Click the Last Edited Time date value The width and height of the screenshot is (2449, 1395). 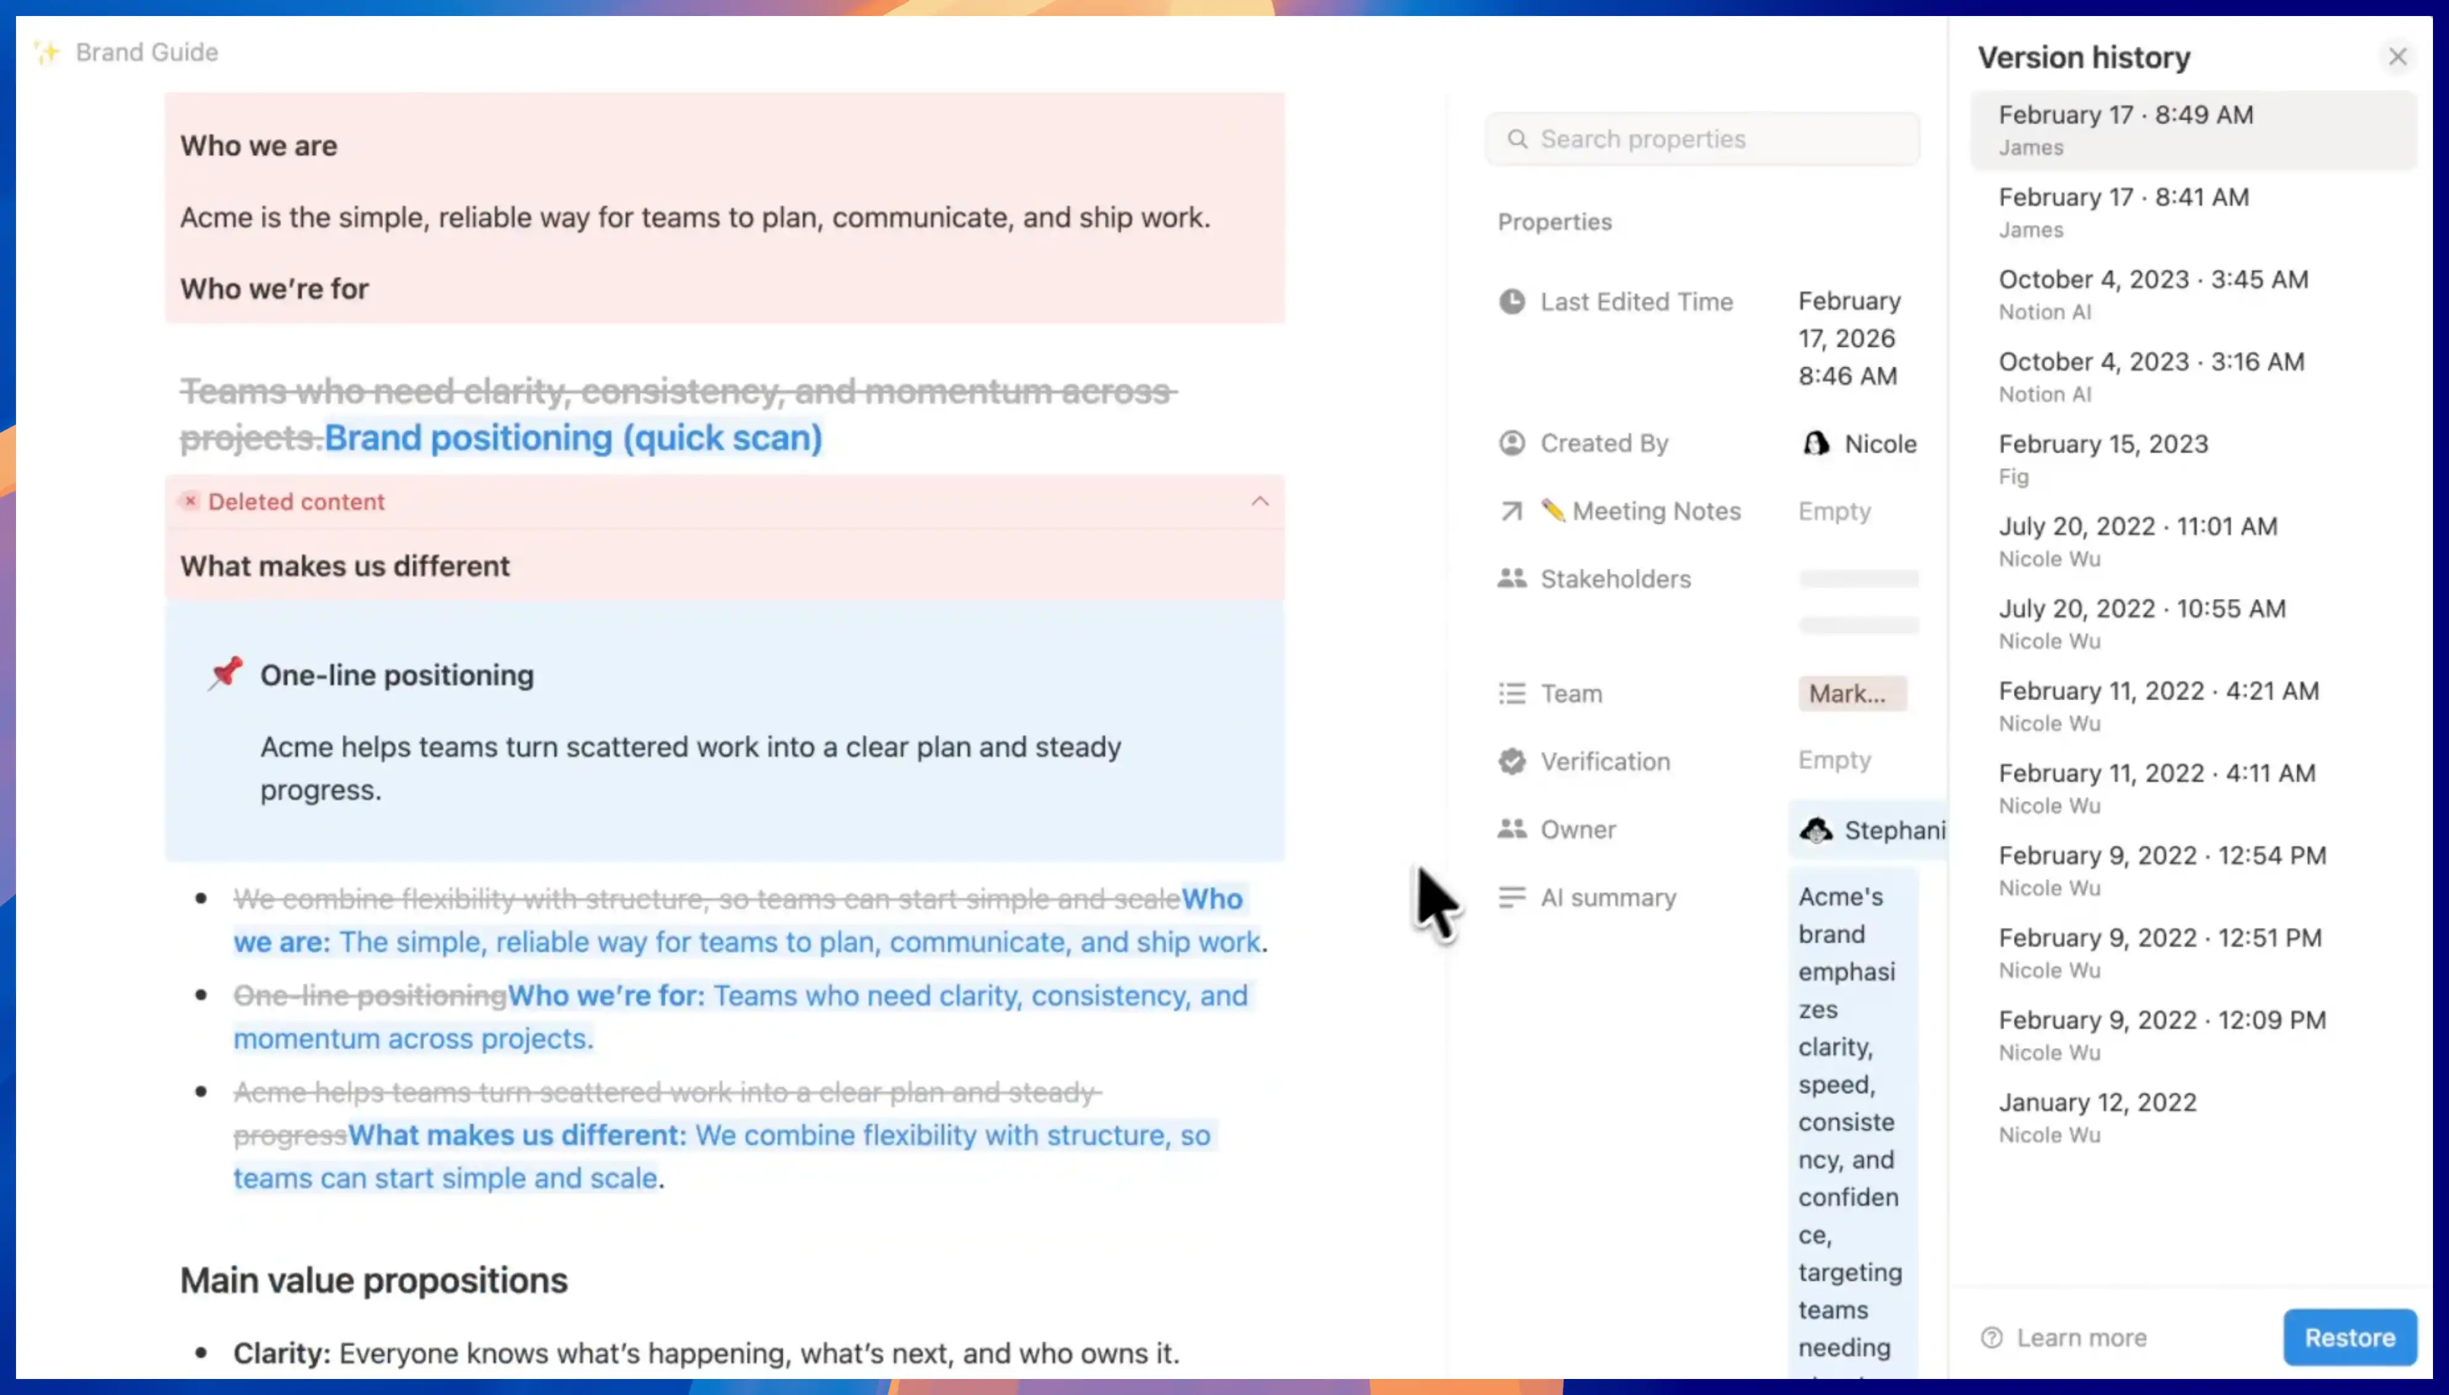[1849, 338]
